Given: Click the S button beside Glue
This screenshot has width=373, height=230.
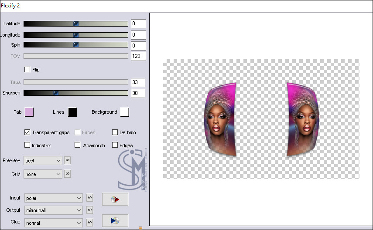Looking at the screenshot, I should click(x=89, y=222).
